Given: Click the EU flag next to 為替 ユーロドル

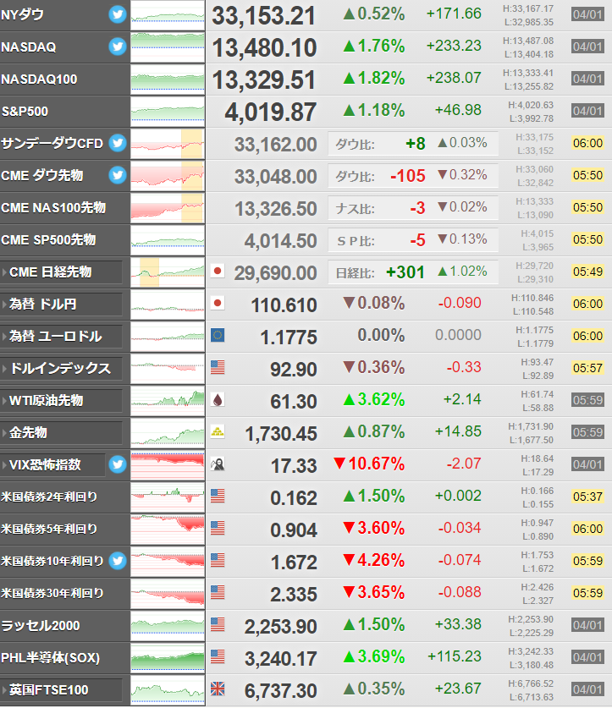Looking at the screenshot, I should pos(218,335).
